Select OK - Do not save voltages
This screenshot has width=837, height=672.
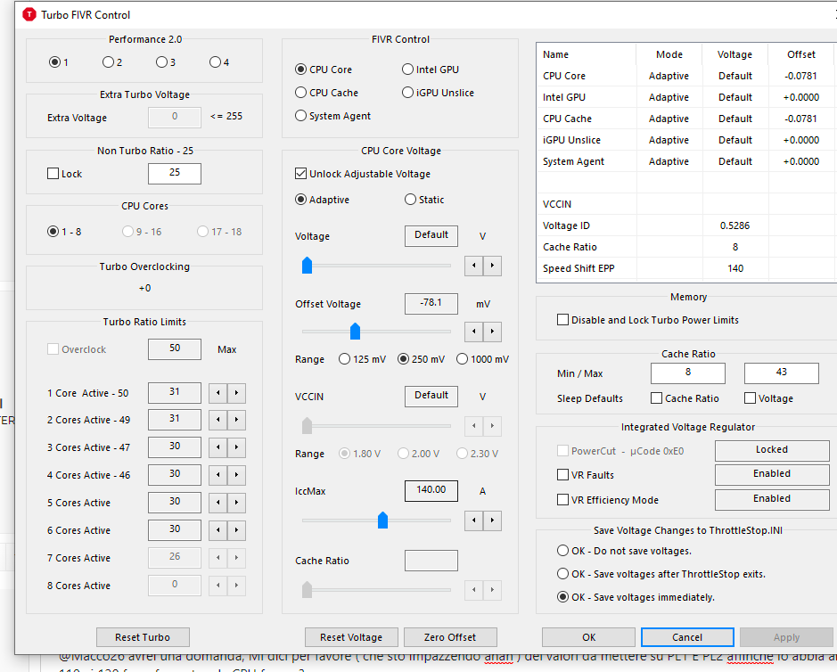click(x=562, y=550)
